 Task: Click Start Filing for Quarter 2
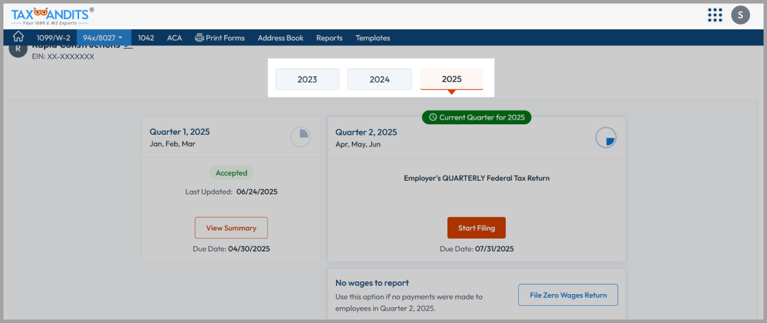(476, 228)
